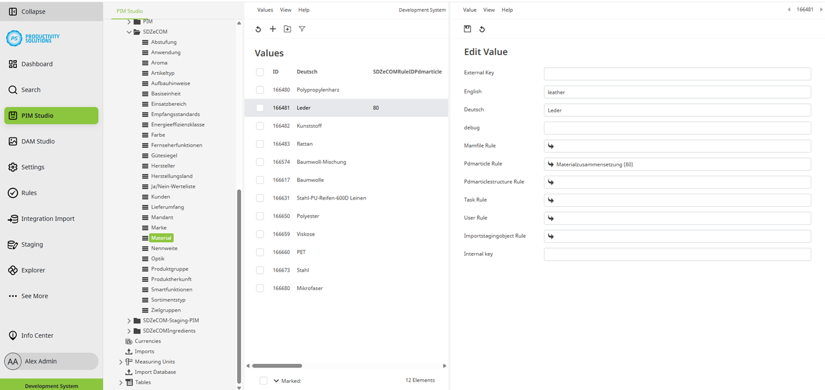The width and height of the screenshot is (825, 390).
Task: Open the add folder icon in Values toolbar
Action: [x=288, y=29]
